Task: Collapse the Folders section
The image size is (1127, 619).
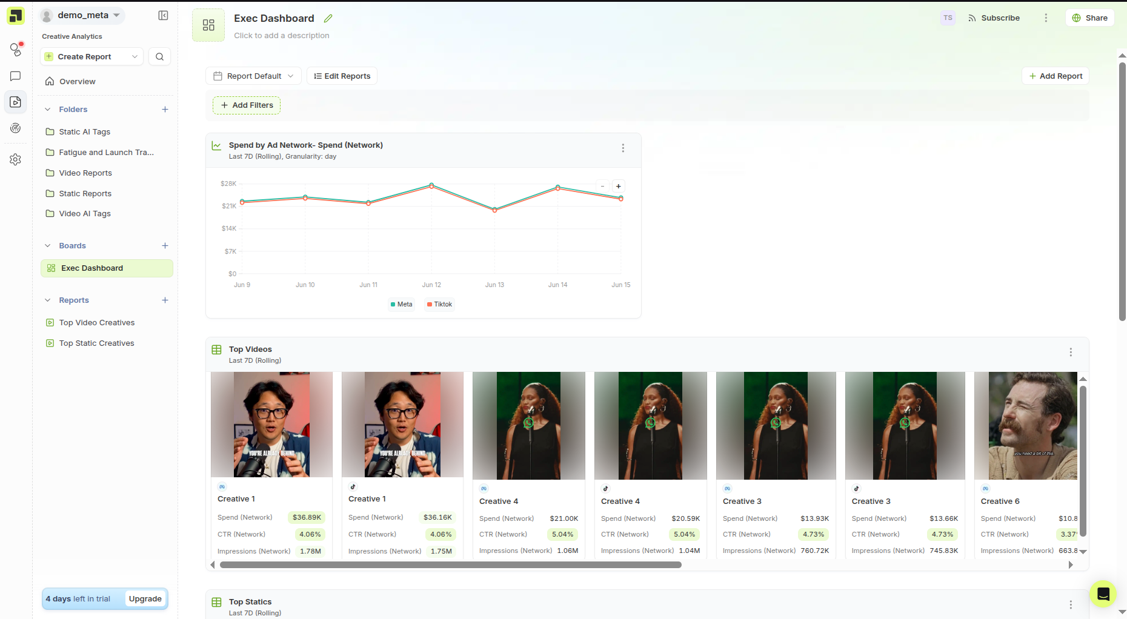Action: pyautogui.click(x=48, y=109)
